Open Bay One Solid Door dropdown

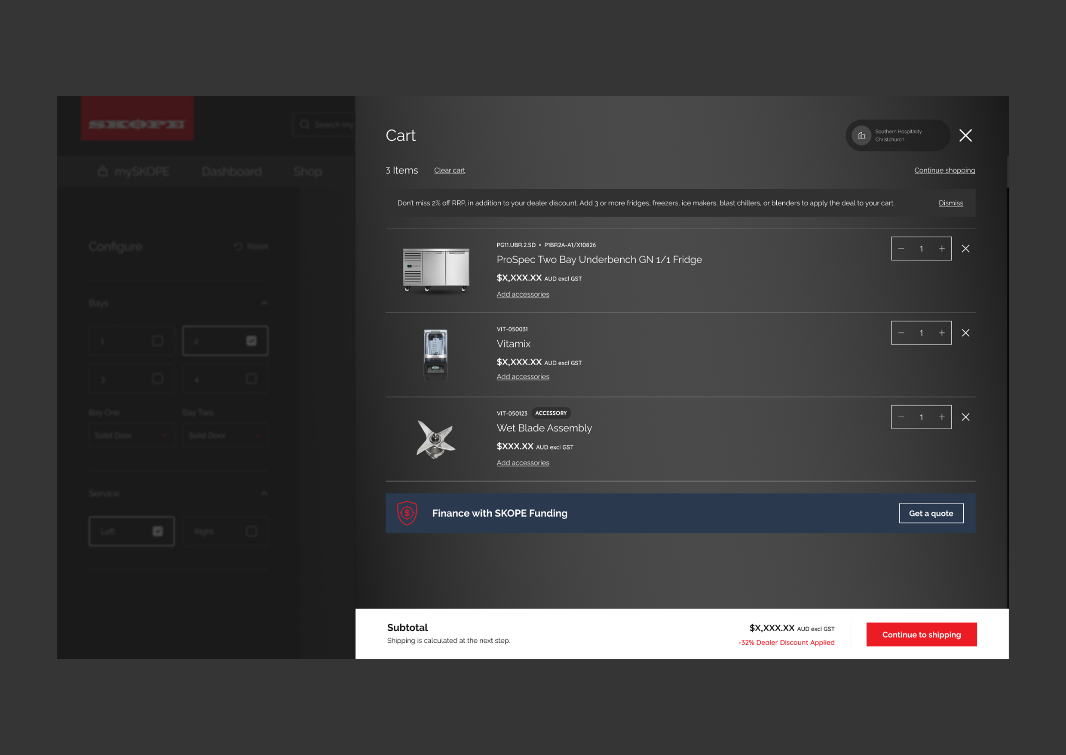(x=131, y=435)
